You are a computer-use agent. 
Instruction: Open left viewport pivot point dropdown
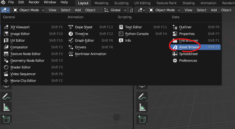pos(132,10)
